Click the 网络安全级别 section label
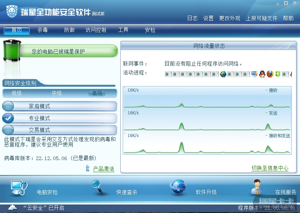Image resolution: width=300 pixels, height=213 pixels. [x=20, y=83]
